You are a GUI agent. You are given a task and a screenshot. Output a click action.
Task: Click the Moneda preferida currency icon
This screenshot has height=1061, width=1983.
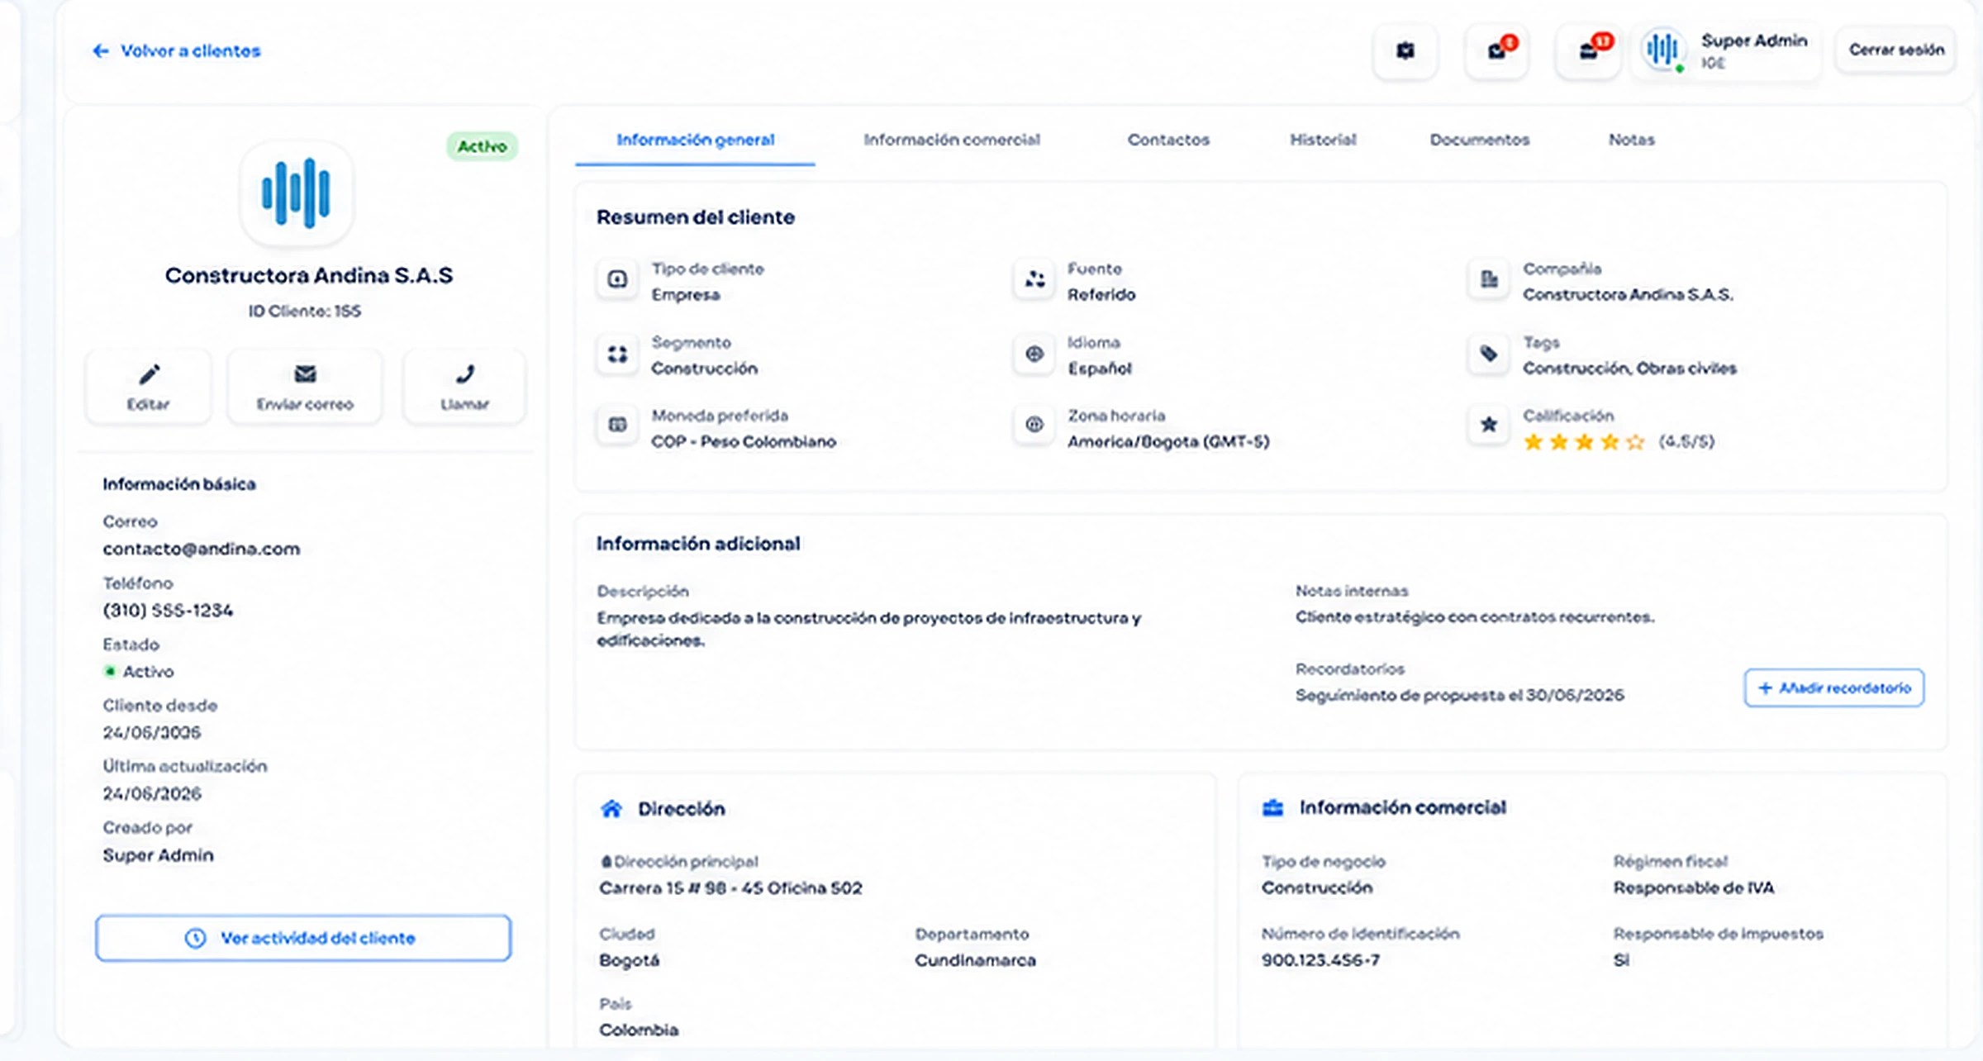pyautogui.click(x=617, y=425)
